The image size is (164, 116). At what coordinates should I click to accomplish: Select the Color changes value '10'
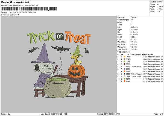pyautogui.click(x=131, y=20)
